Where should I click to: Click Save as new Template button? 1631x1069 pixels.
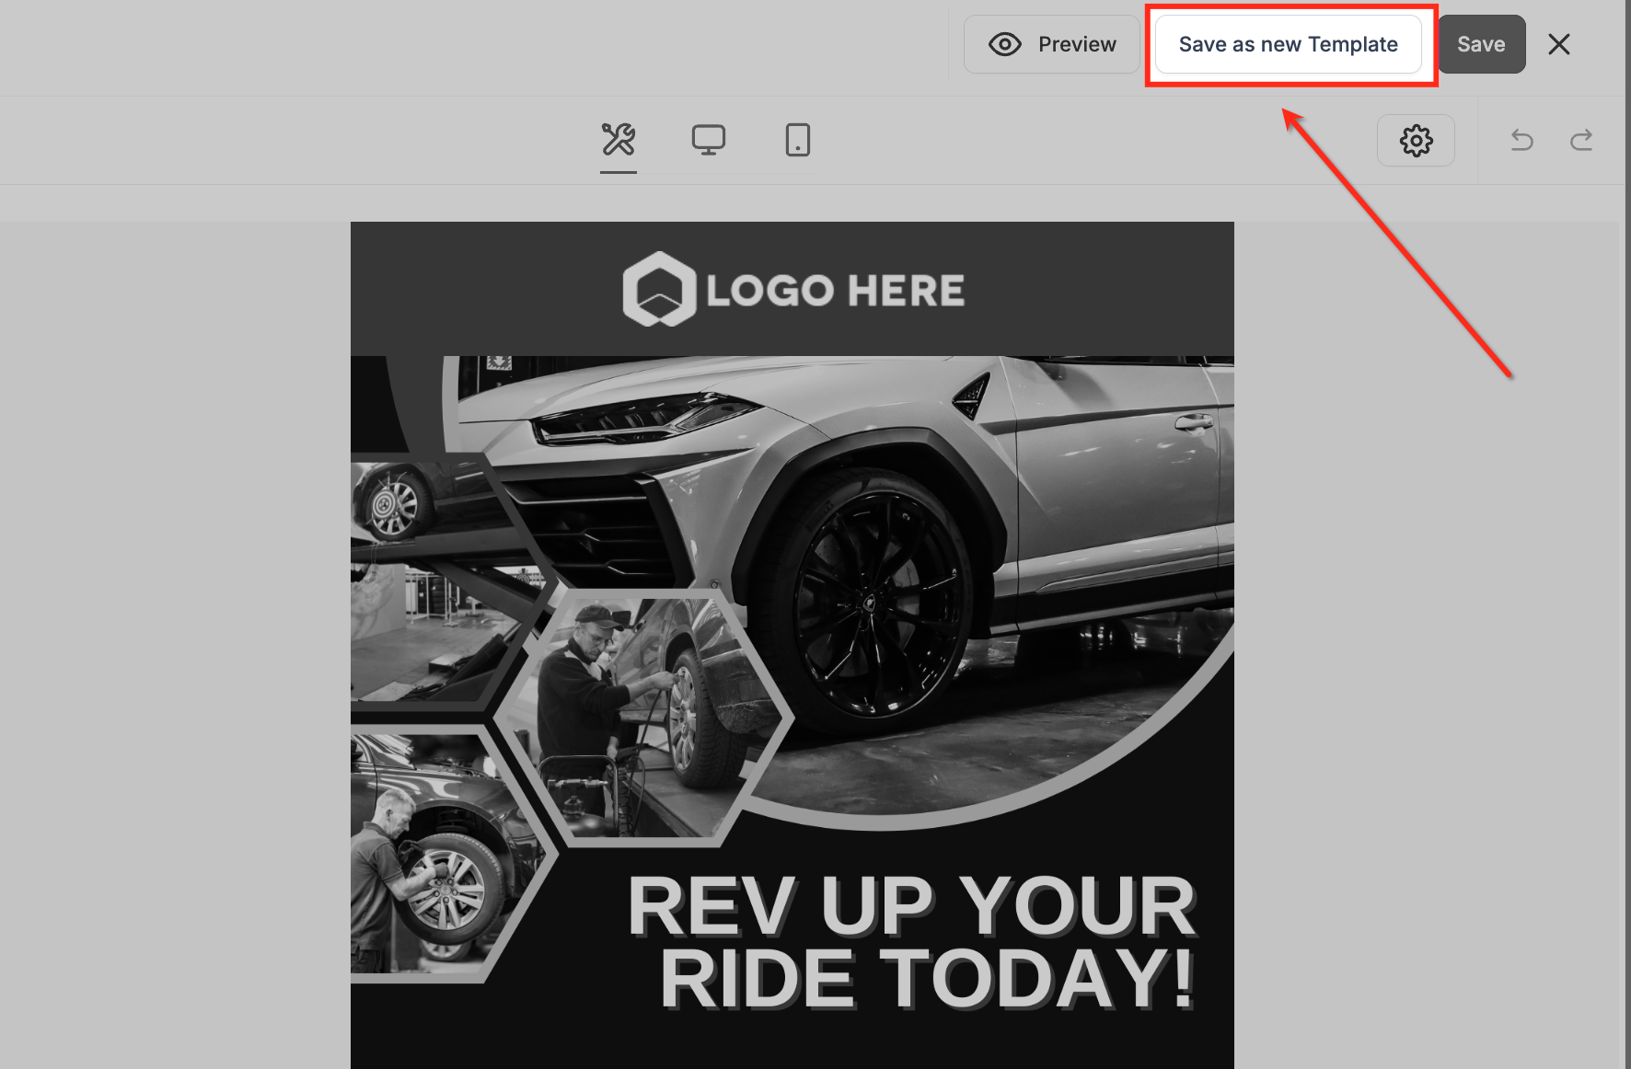coord(1288,44)
